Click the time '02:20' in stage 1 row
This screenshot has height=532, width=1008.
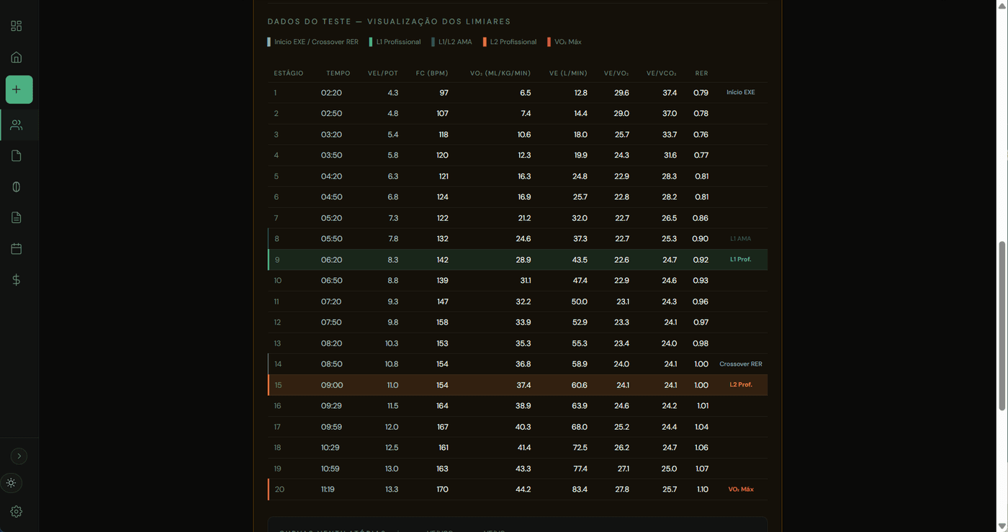pyautogui.click(x=331, y=93)
